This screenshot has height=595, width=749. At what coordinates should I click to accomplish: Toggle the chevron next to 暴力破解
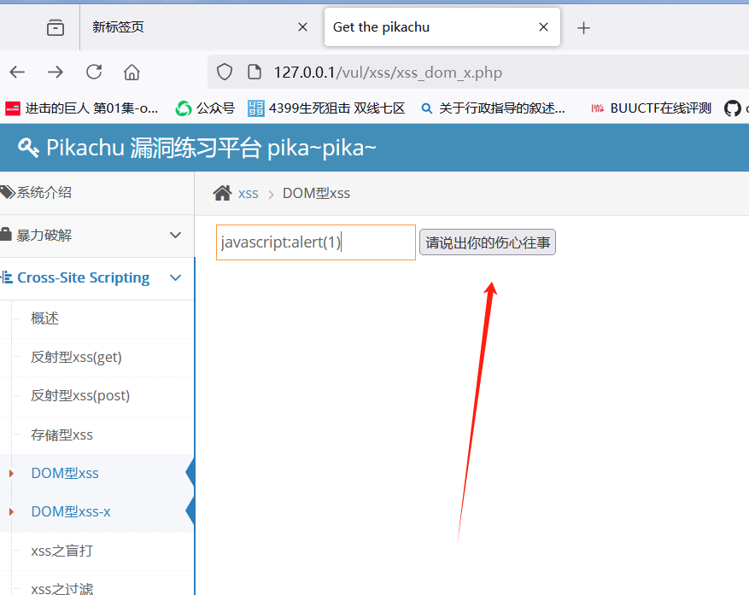click(x=175, y=236)
